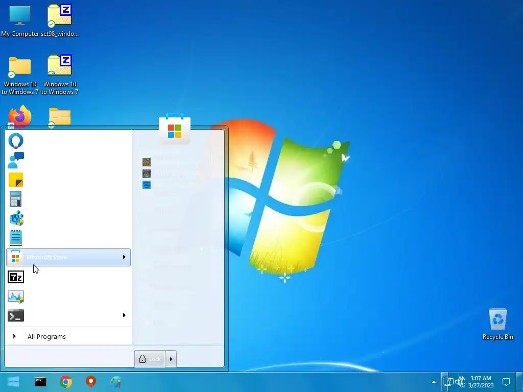Launch the 7z file manager icon
The width and height of the screenshot is (523, 392).
coord(16,277)
